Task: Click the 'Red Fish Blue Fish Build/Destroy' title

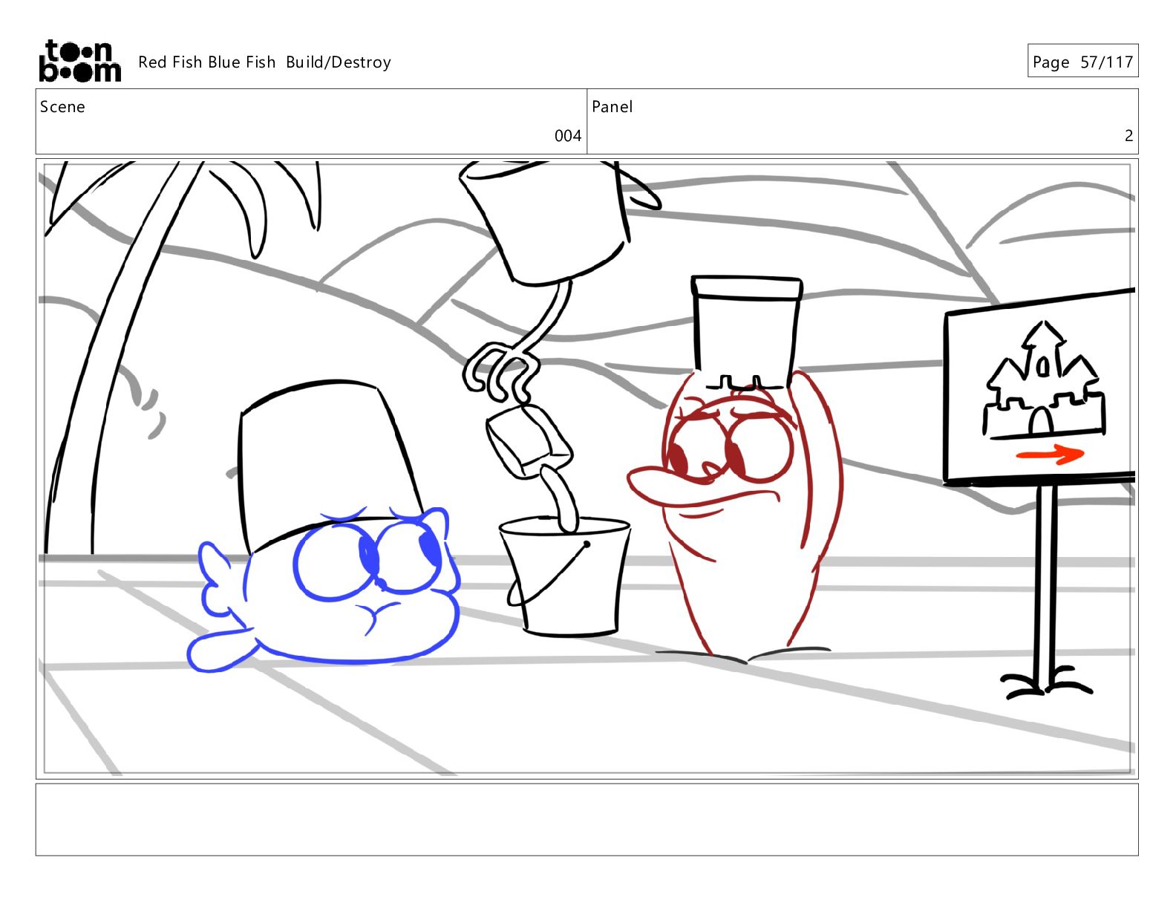Action: (x=264, y=62)
